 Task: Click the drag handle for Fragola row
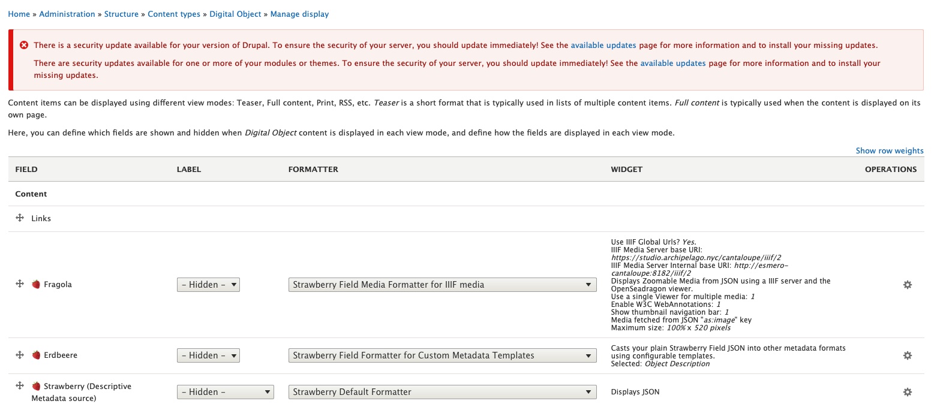click(19, 284)
